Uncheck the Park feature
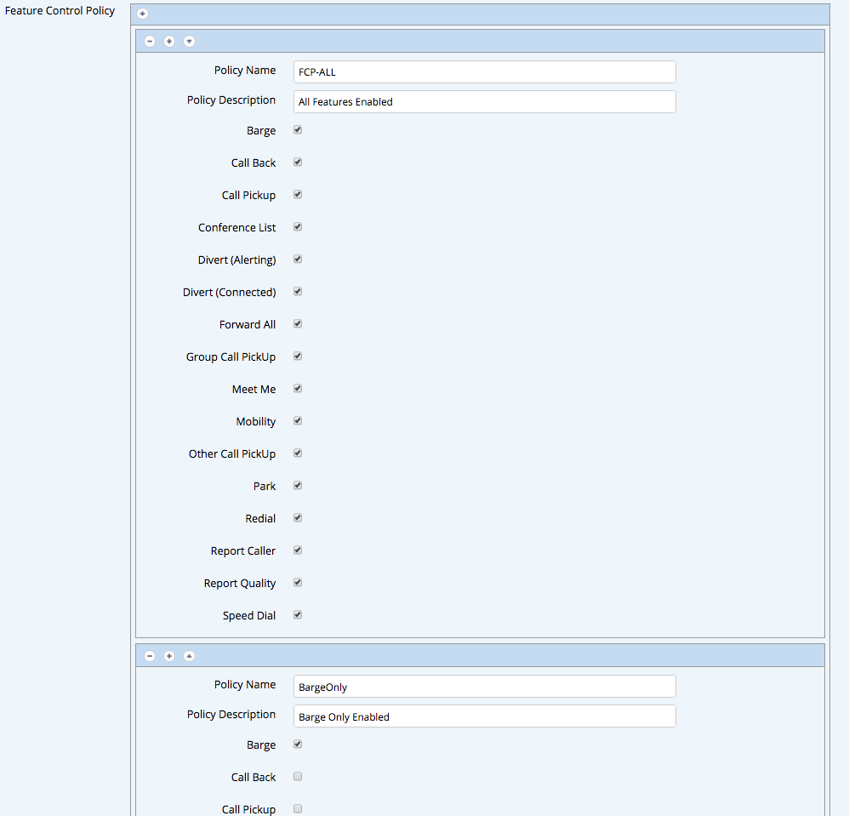 pyautogui.click(x=298, y=486)
